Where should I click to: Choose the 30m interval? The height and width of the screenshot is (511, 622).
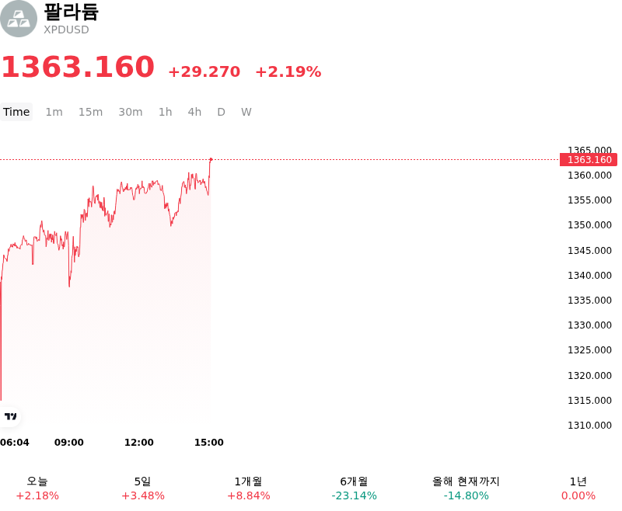[131, 112]
